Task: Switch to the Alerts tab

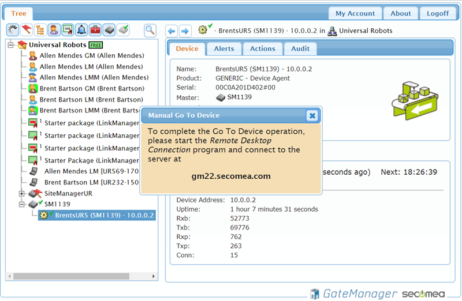Action: click(x=224, y=49)
